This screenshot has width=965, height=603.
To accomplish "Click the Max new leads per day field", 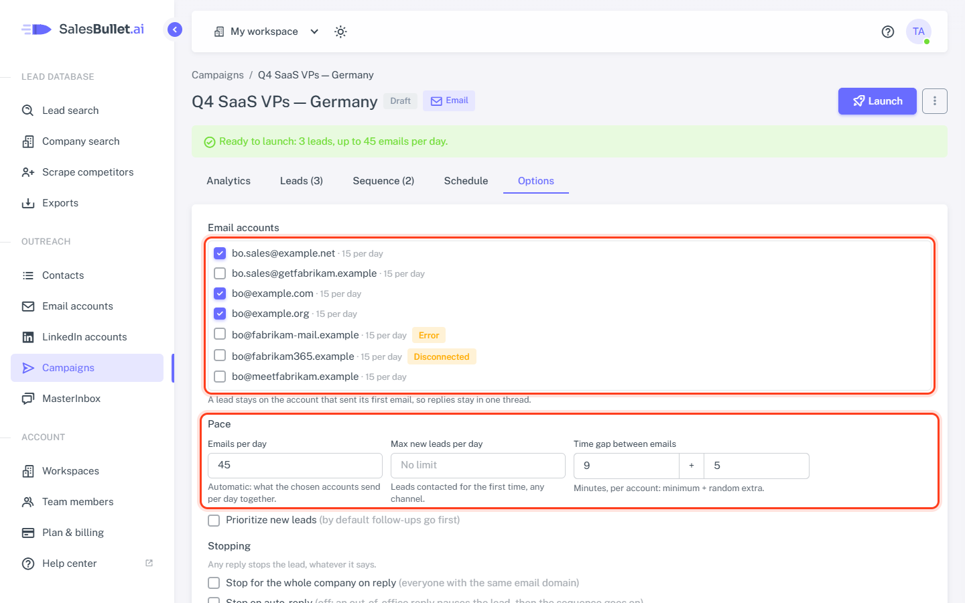I will pyautogui.click(x=478, y=466).
